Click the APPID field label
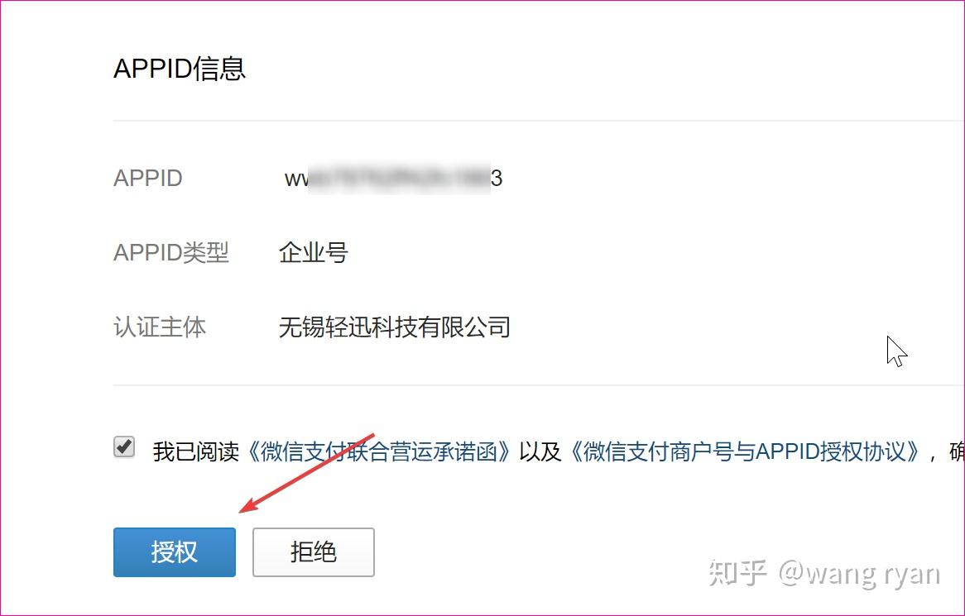The width and height of the screenshot is (965, 616). 147,179
